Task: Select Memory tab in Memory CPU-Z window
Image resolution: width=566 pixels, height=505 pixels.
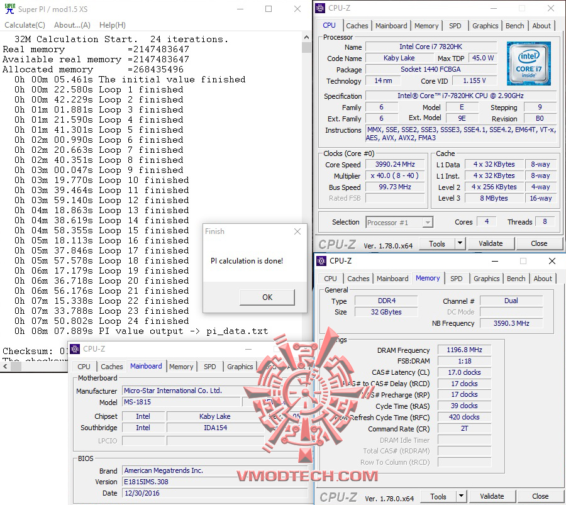Action: click(428, 278)
